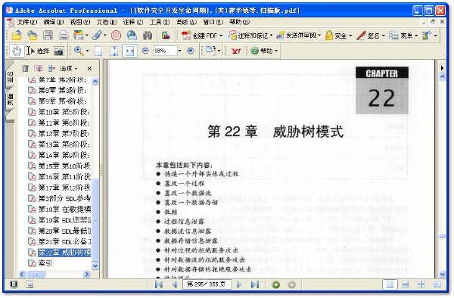The image size is (454, 298).
Task: Select the Snapshot camera tool
Action: point(59,51)
